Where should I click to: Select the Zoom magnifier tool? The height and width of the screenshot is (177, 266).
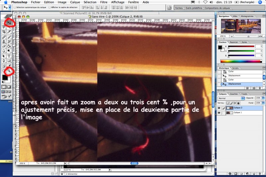click(x=9, y=71)
